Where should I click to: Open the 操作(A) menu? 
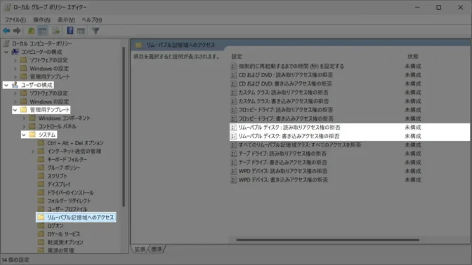pyautogui.click(x=41, y=20)
